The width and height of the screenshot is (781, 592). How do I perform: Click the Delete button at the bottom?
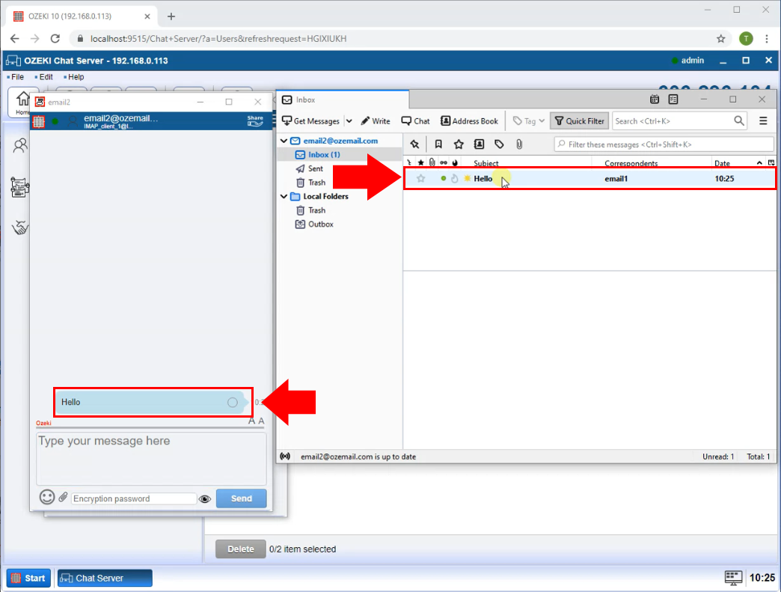(x=240, y=549)
